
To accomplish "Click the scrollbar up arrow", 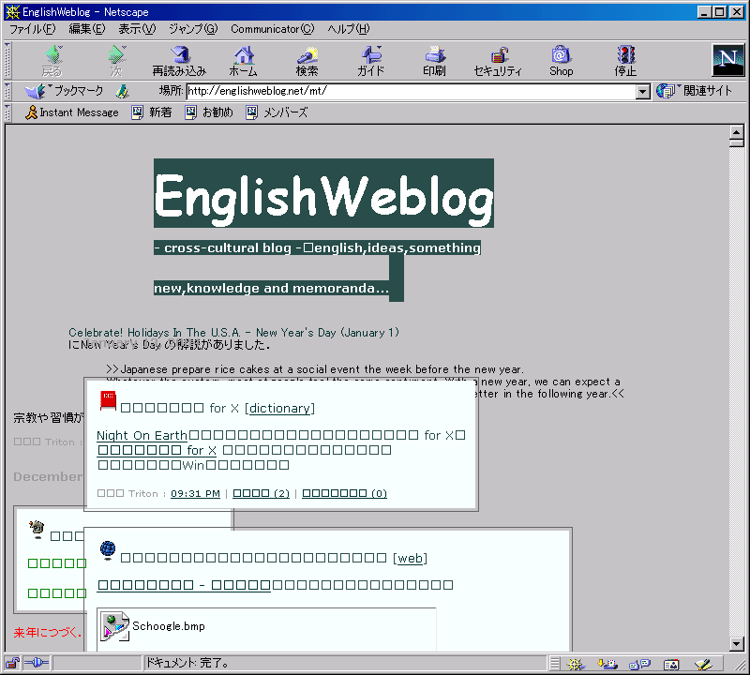I will (737, 132).
